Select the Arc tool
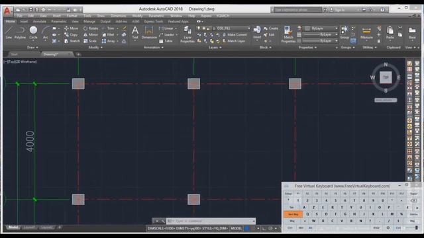This screenshot has width=424, height=238. click(x=45, y=32)
